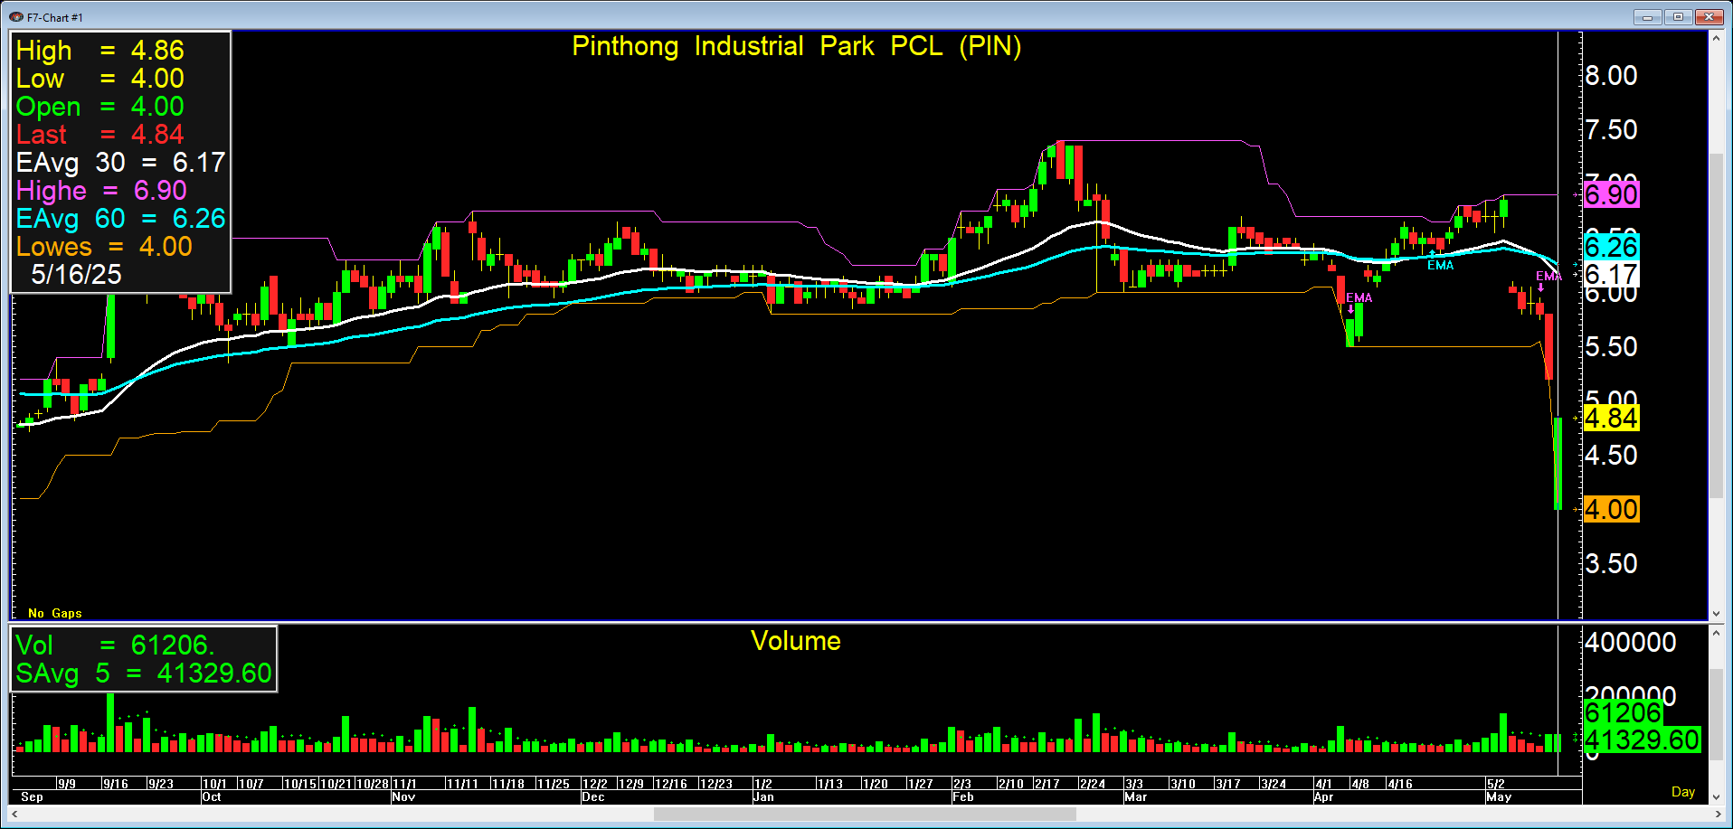Select the Lowes = 4.00 readout
Viewport: 1733px width, 829px height.
[x=104, y=246]
